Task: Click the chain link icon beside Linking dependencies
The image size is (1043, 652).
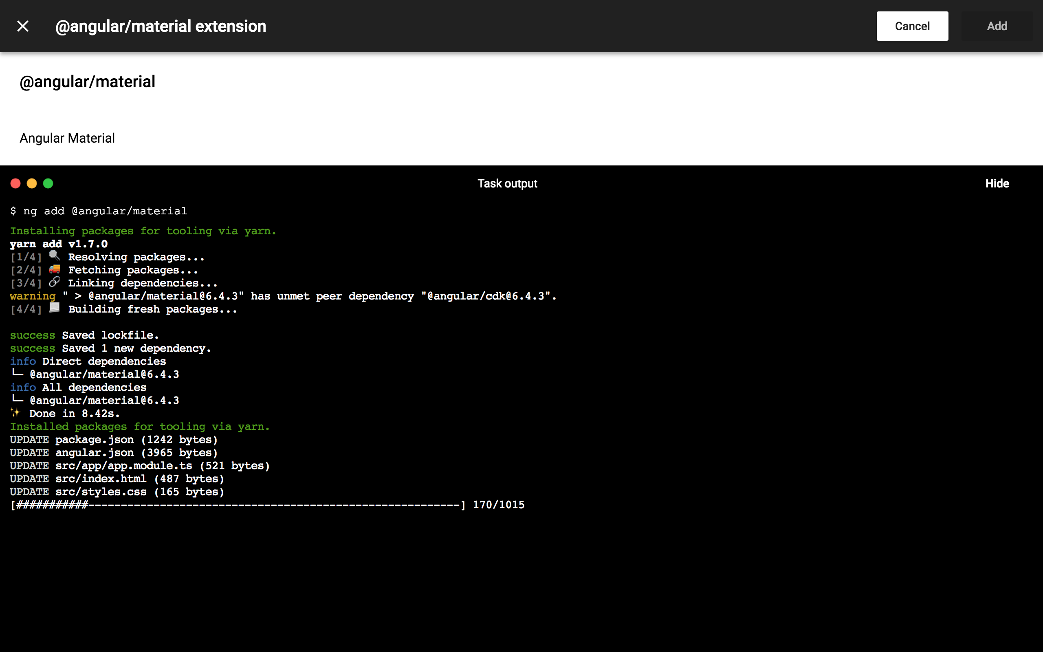Action: [x=54, y=282]
